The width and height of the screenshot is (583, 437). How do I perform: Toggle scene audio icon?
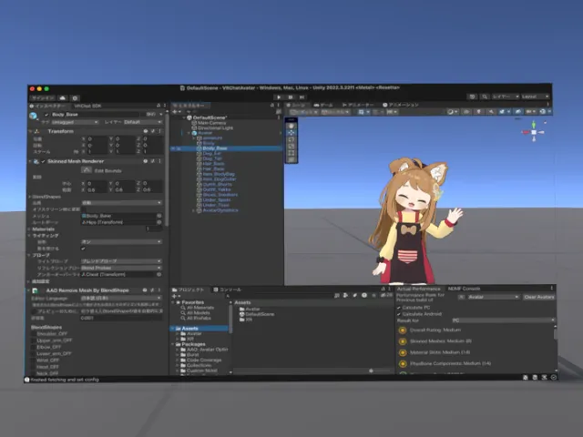tap(492, 112)
